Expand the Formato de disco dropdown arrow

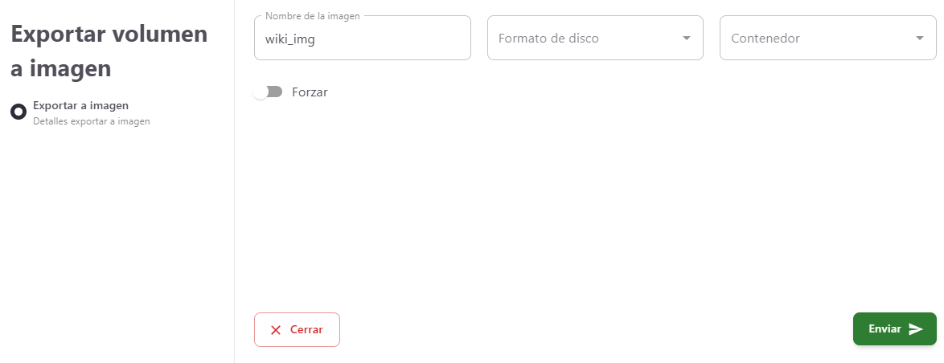[x=686, y=38]
